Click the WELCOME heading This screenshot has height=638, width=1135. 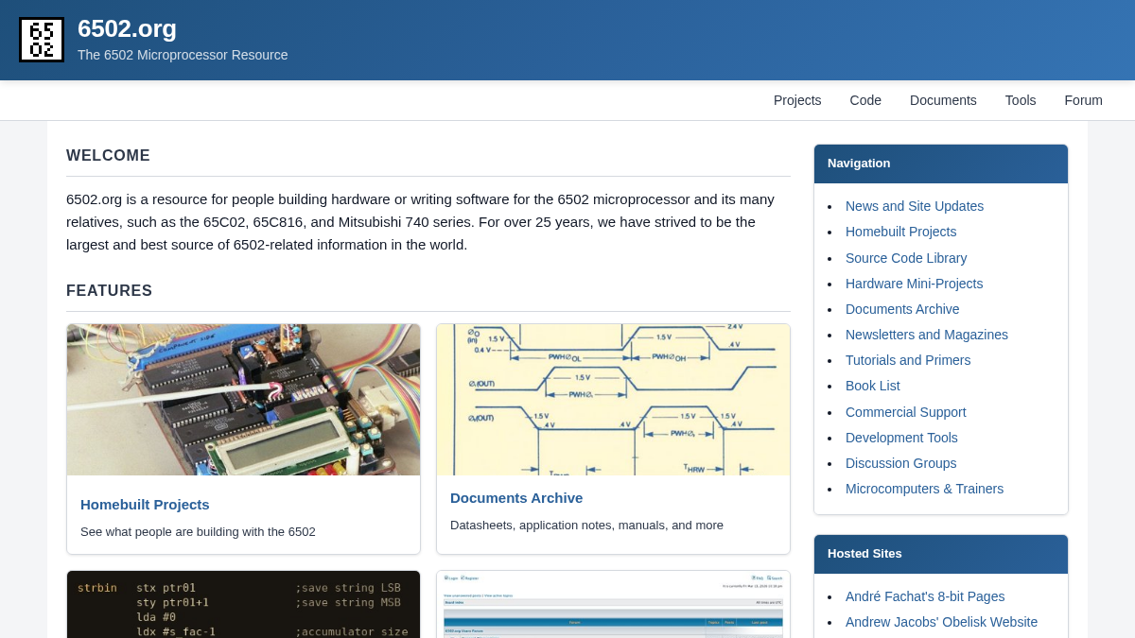108,156
